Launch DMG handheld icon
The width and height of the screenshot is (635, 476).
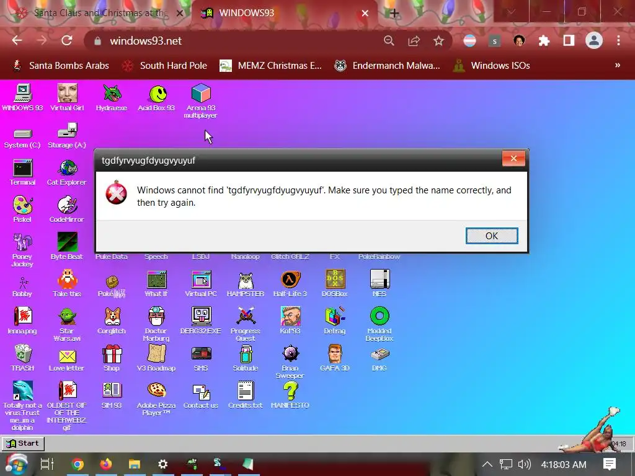(x=380, y=359)
